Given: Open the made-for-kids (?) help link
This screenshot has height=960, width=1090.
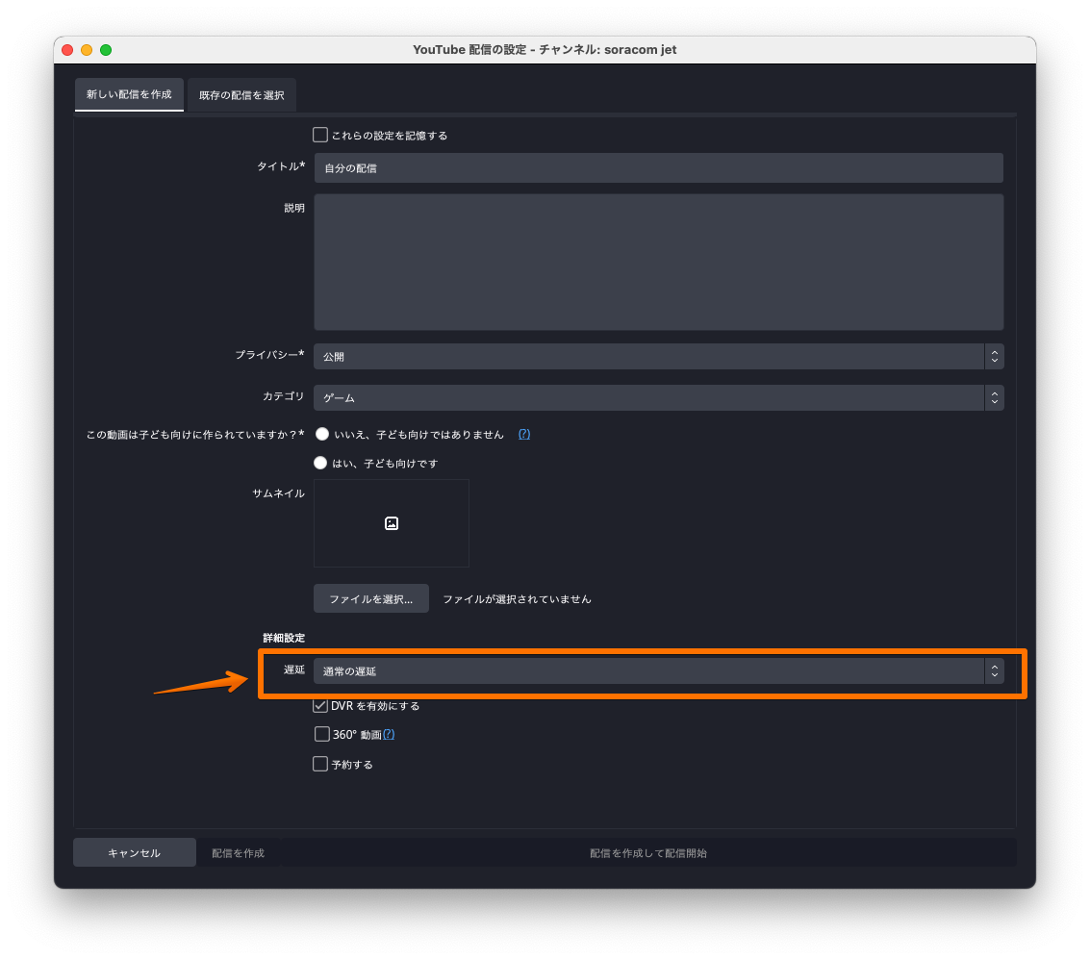Looking at the screenshot, I should pos(524,435).
